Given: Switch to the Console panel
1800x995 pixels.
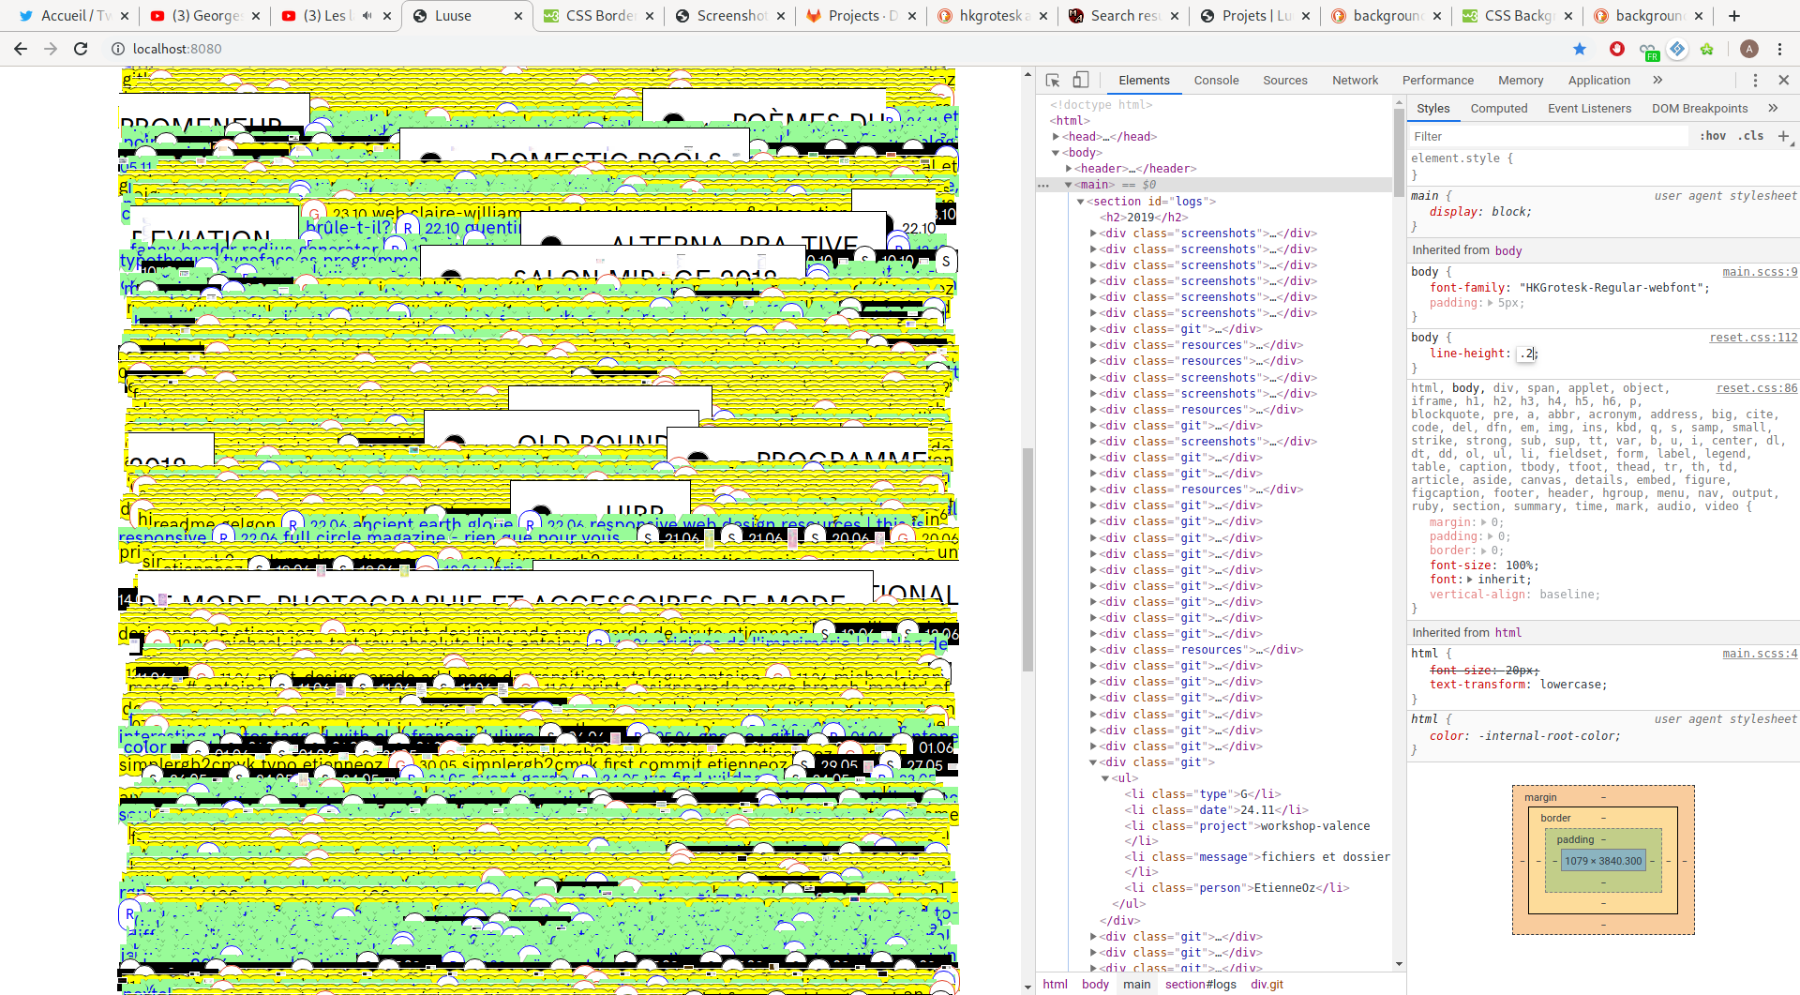Looking at the screenshot, I should pos(1216,81).
